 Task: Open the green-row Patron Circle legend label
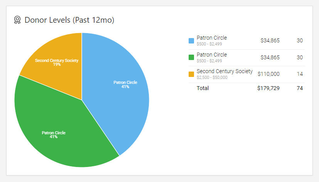211,55
